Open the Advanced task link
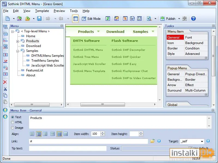 pyautogui.click(x=192, y=54)
